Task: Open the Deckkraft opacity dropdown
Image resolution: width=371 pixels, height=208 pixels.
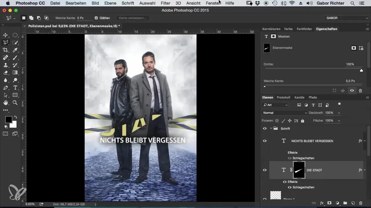Action: coord(339,113)
